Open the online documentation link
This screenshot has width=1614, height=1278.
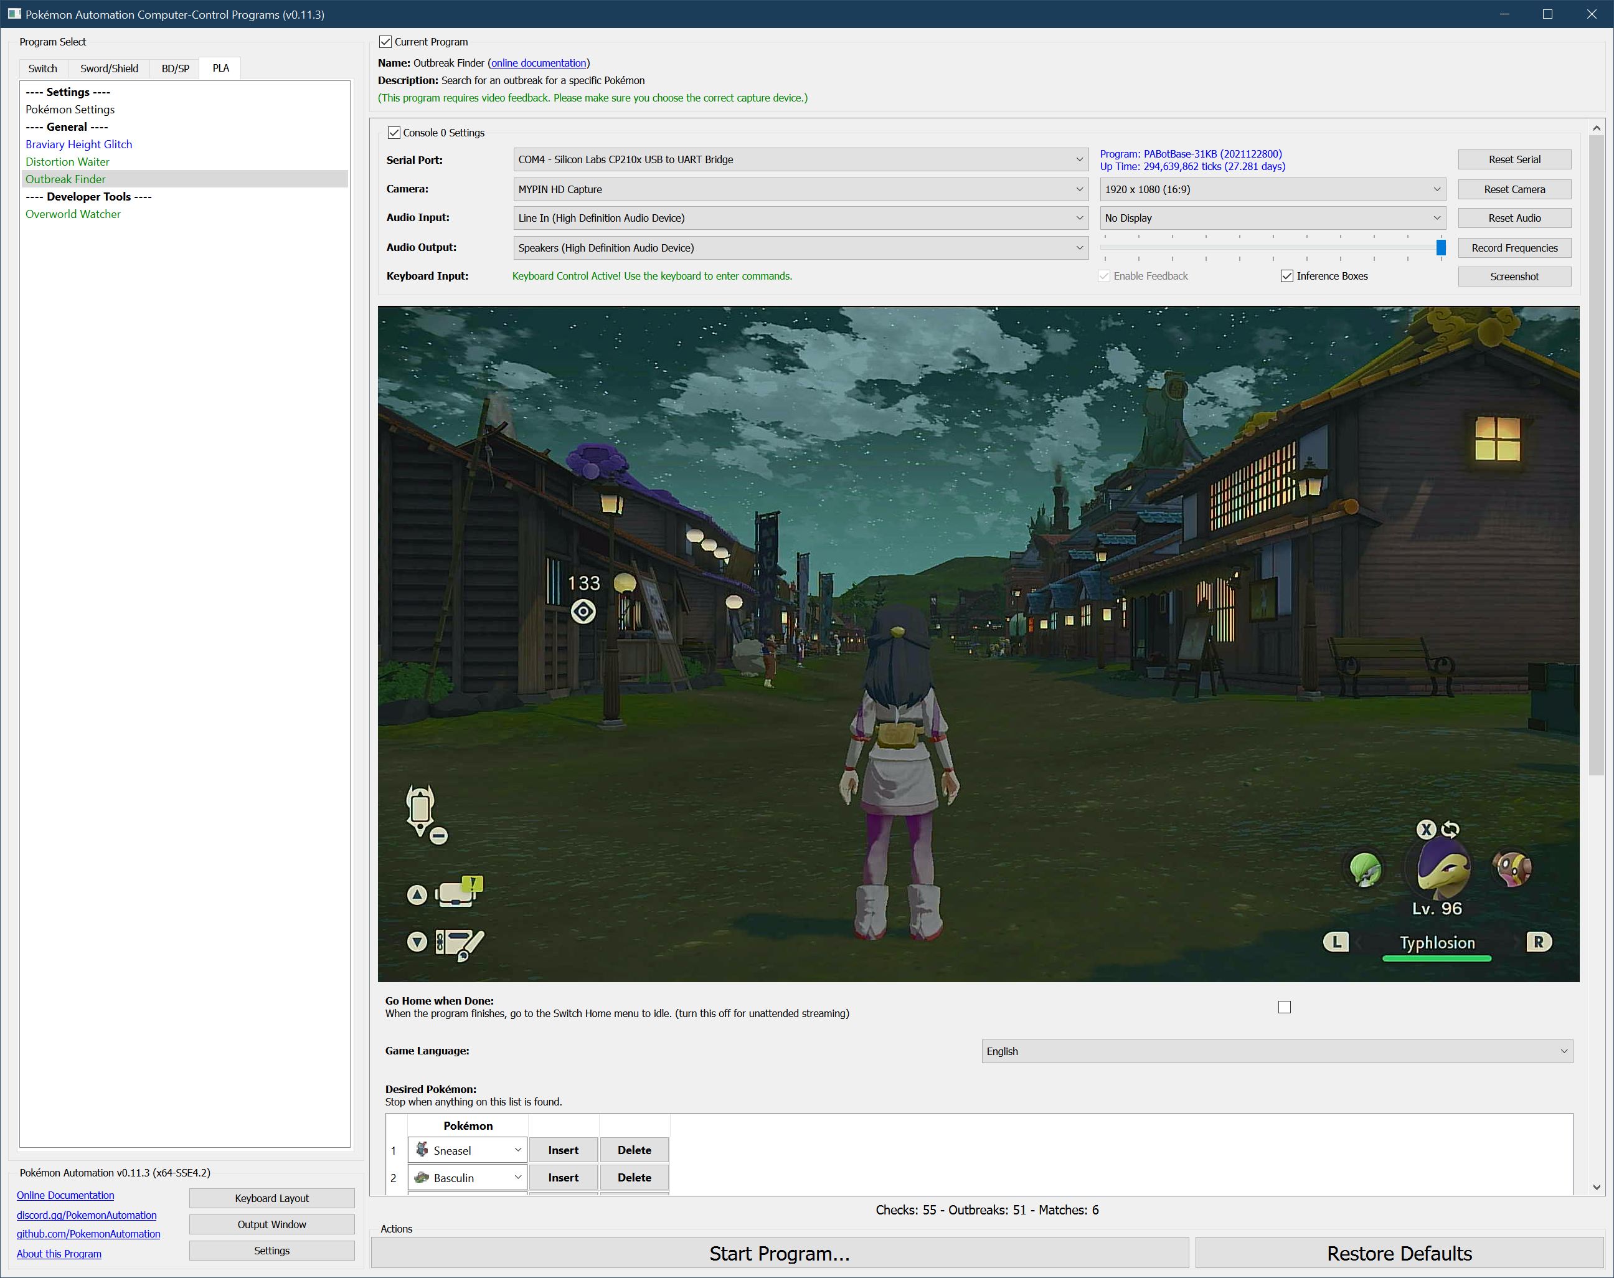pos(539,63)
